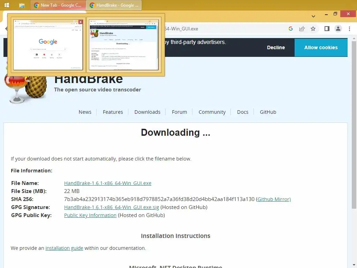Click "The open source video transcoder" tagline
The image size is (357, 268).
click(98, 90)
